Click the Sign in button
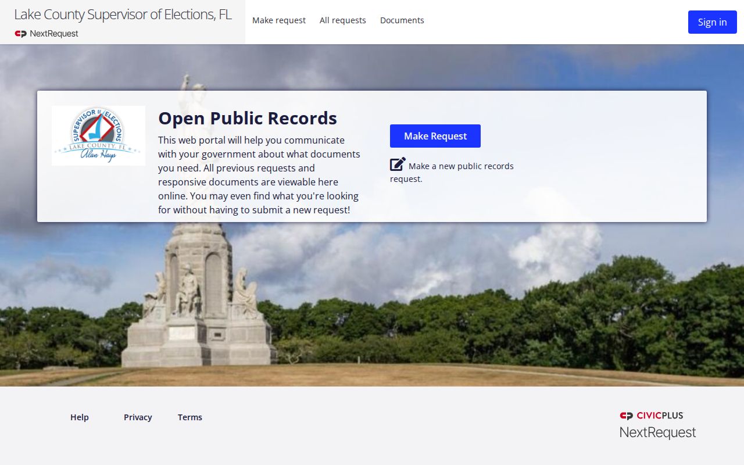 [713, 22]
